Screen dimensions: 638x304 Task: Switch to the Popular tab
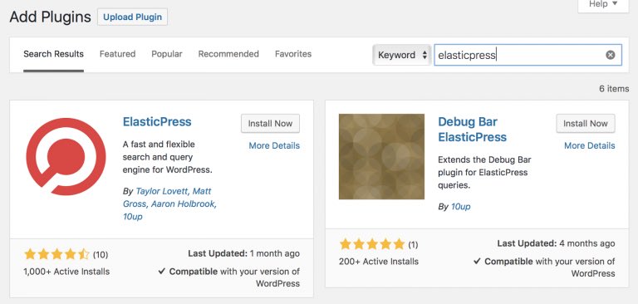(167, 54)
